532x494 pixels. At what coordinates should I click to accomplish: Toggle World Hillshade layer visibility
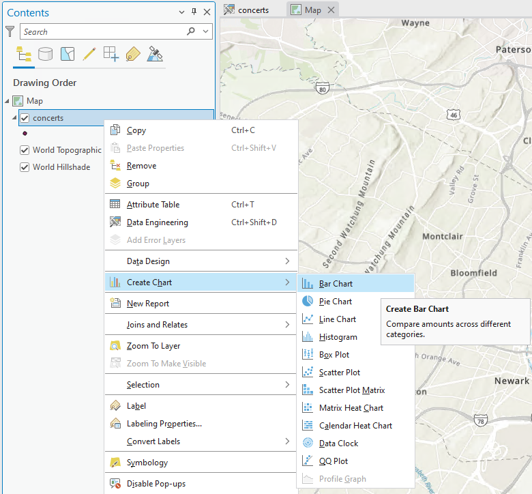click(x=25, y=166)
